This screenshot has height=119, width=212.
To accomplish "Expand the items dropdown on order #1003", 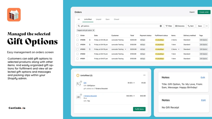I will click(179, 49).
